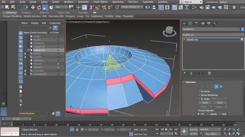Switch to the Hierarchy command panel

[196, 24]
